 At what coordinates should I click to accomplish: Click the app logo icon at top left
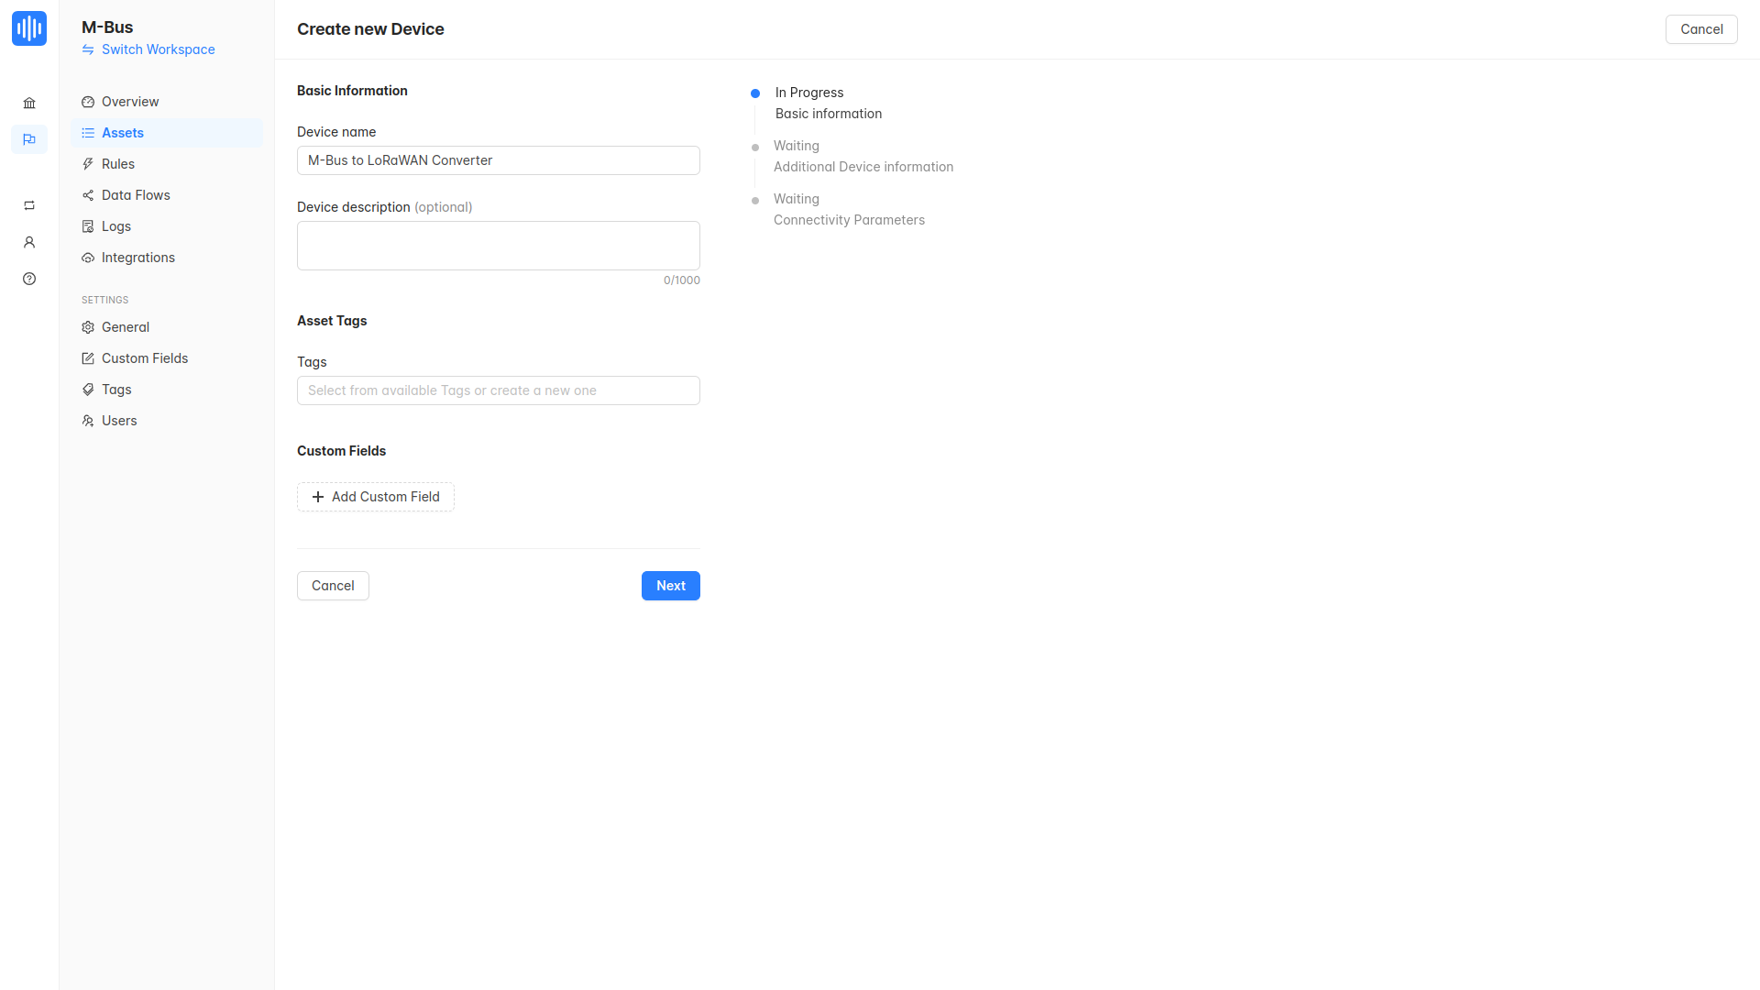point(29,28)
